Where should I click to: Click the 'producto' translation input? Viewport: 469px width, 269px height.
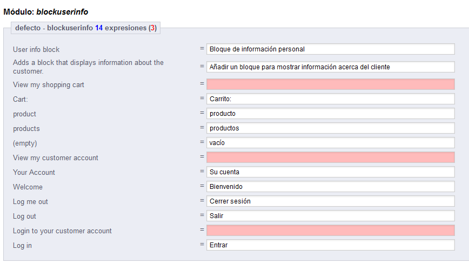click(330, 114)
